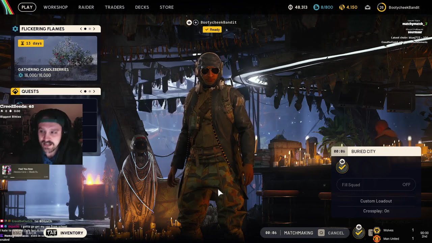Click the ready checkmark squad member icon in panel
Viewport: 432px width, 243px height.
pos(342,167)
